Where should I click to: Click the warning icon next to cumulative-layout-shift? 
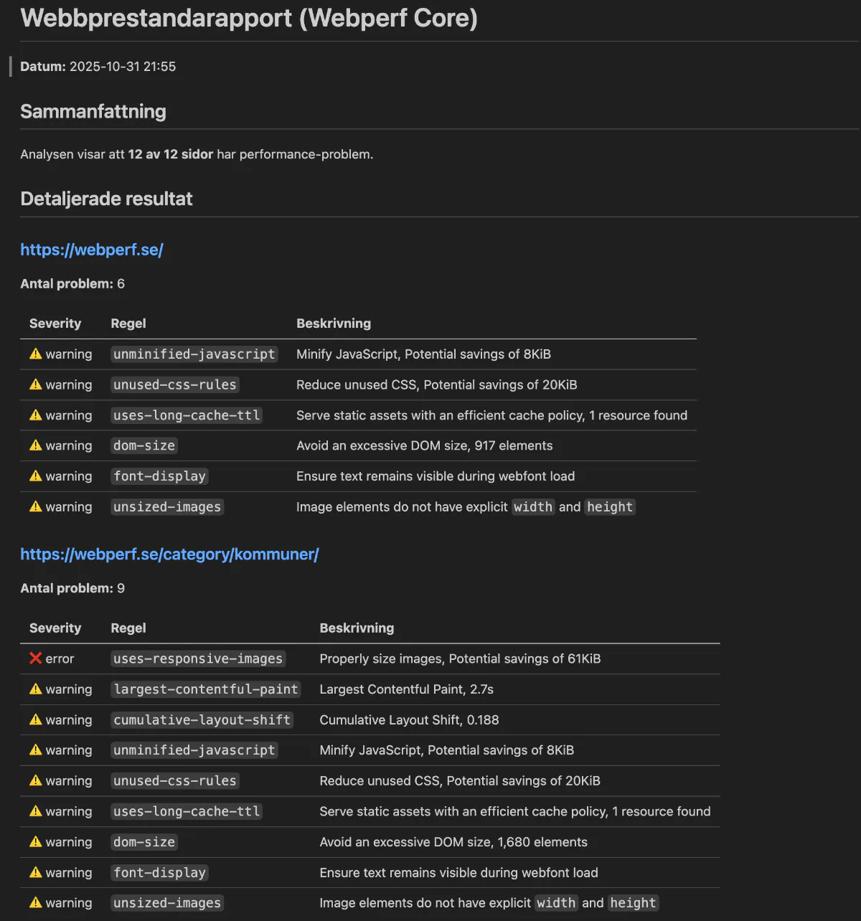[x=37, y=719]
